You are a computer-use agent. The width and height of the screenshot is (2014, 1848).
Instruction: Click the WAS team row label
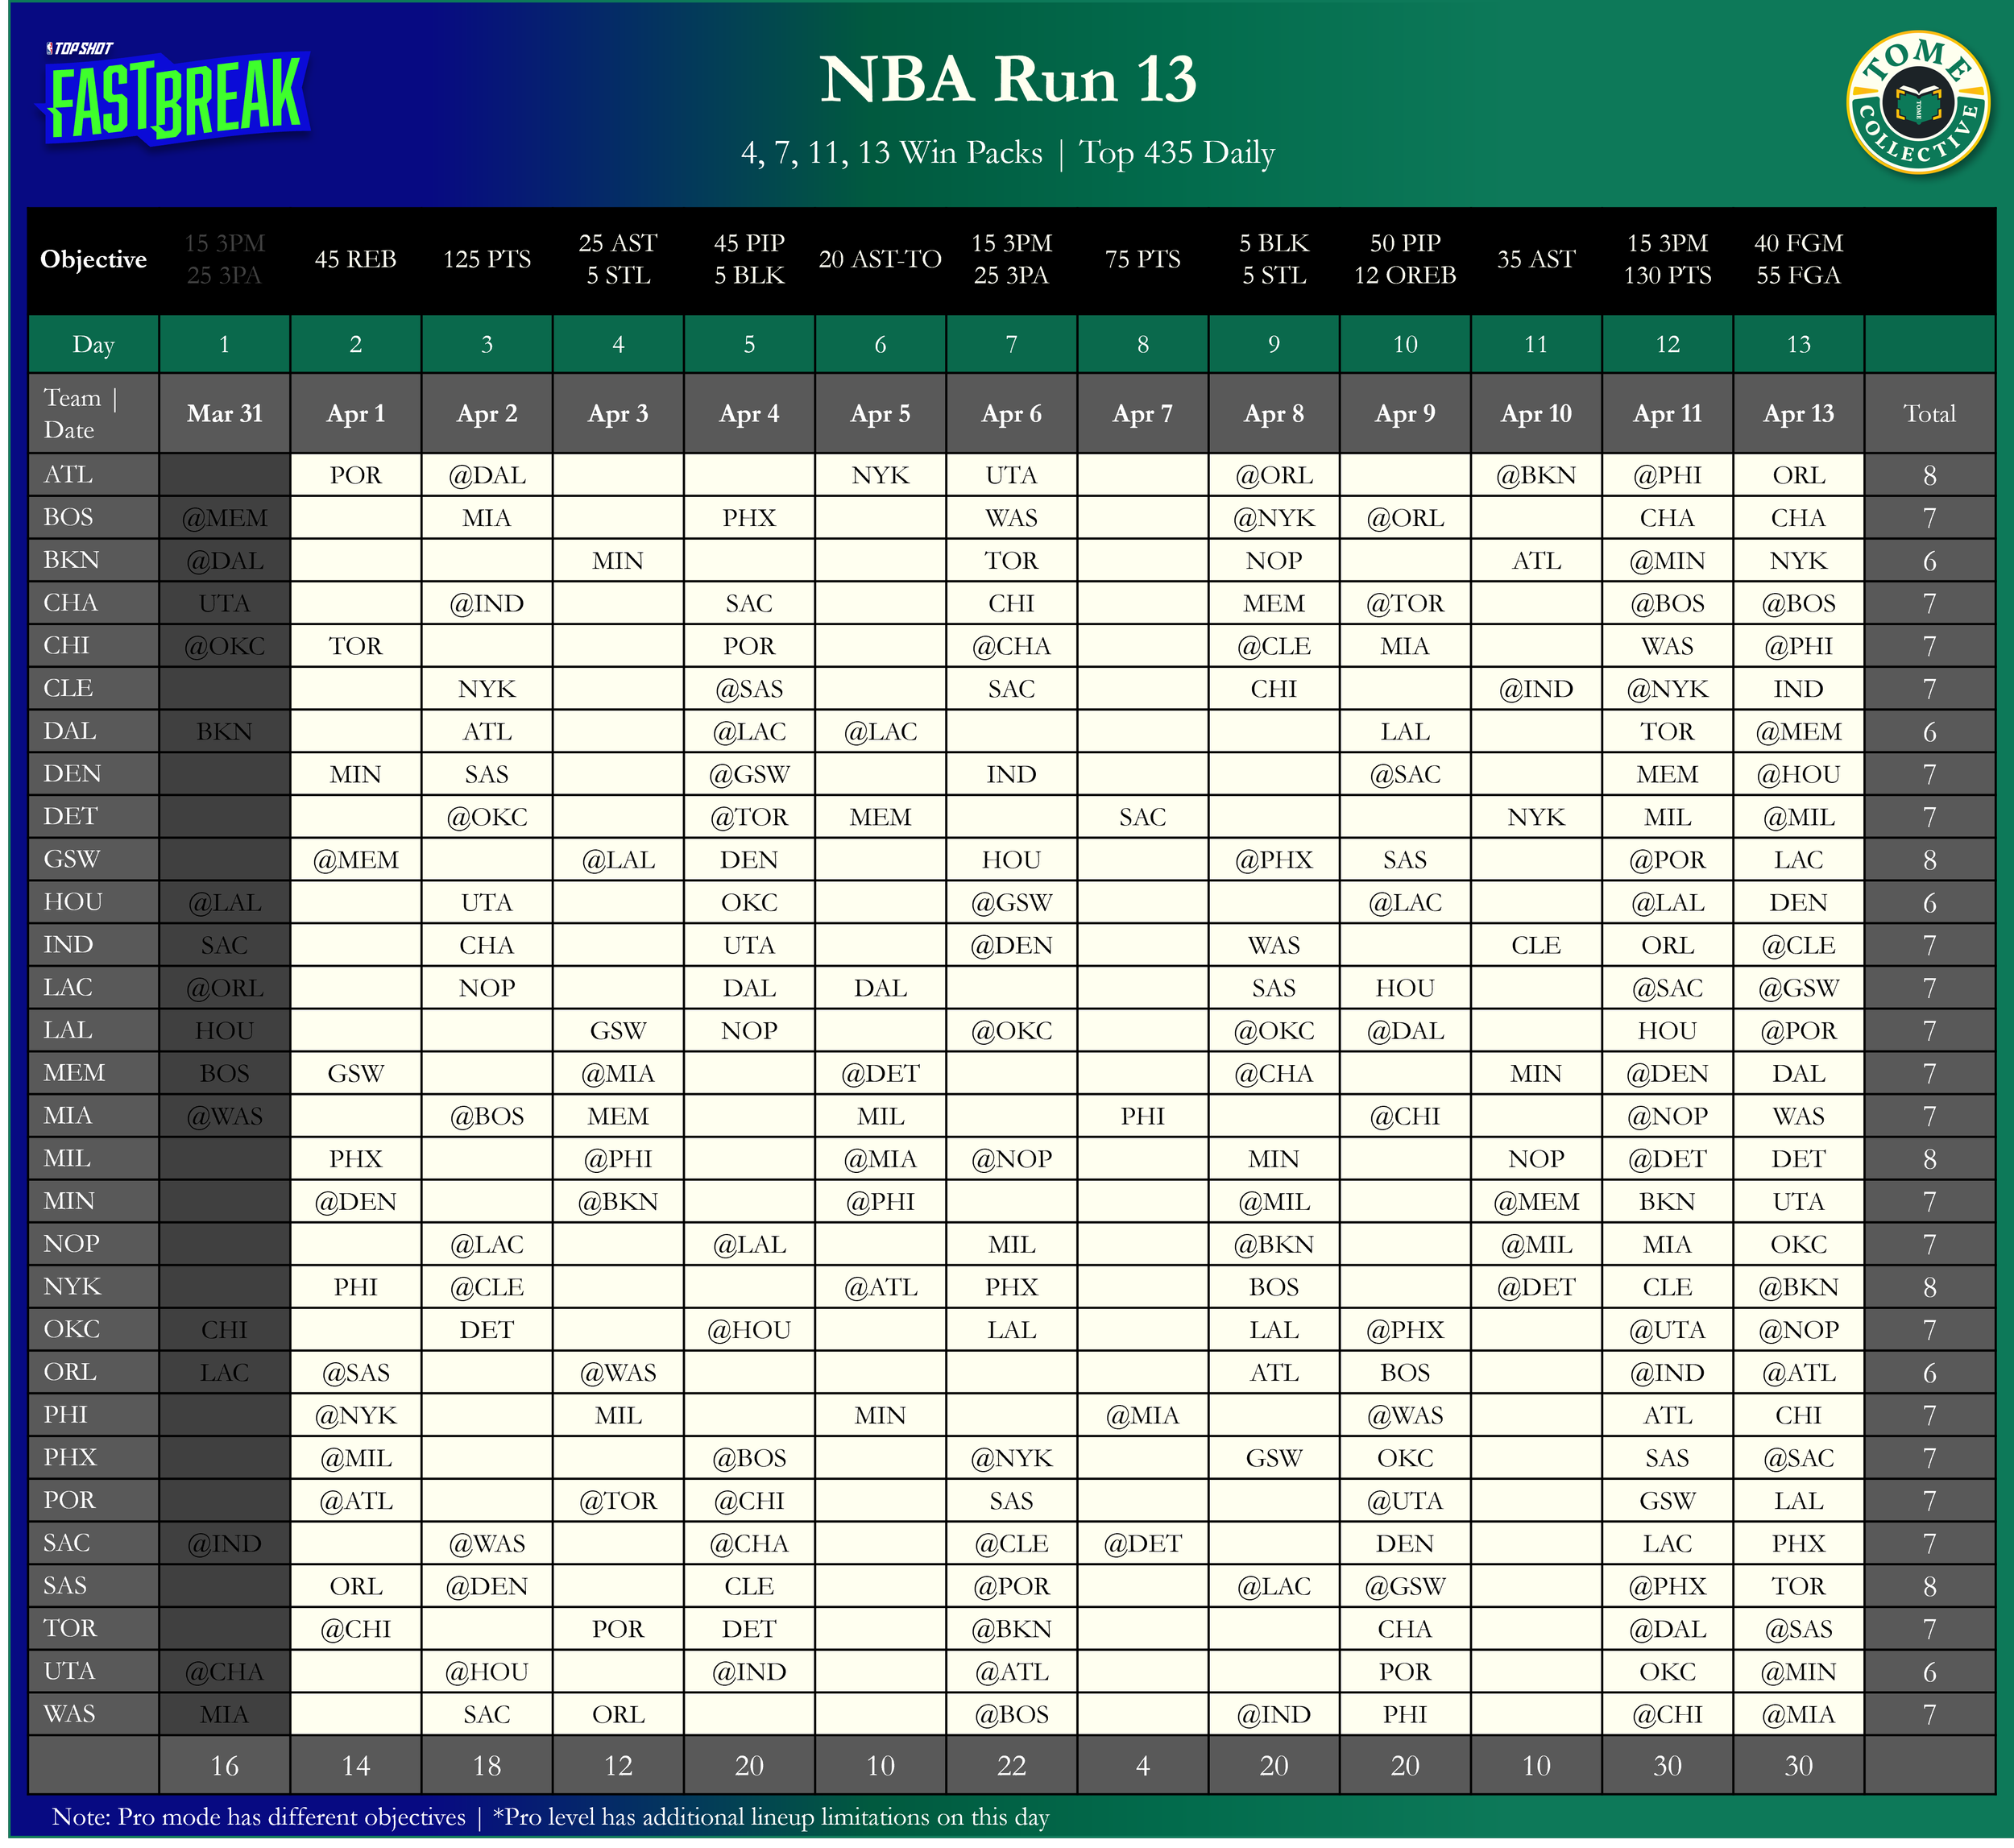[69, 1714]
